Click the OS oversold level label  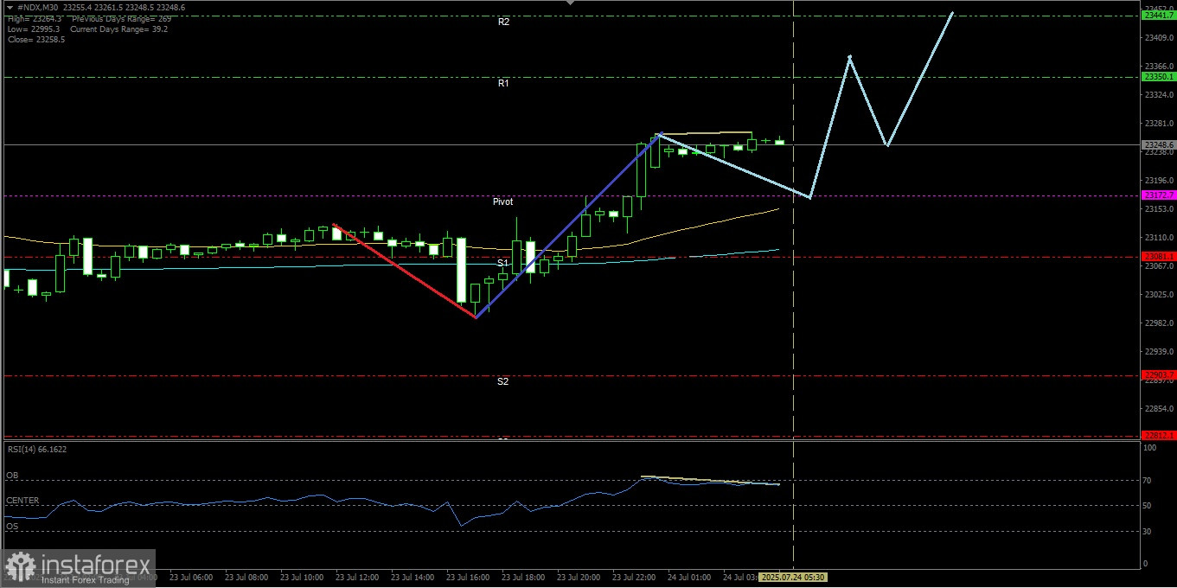pos(12,526)
